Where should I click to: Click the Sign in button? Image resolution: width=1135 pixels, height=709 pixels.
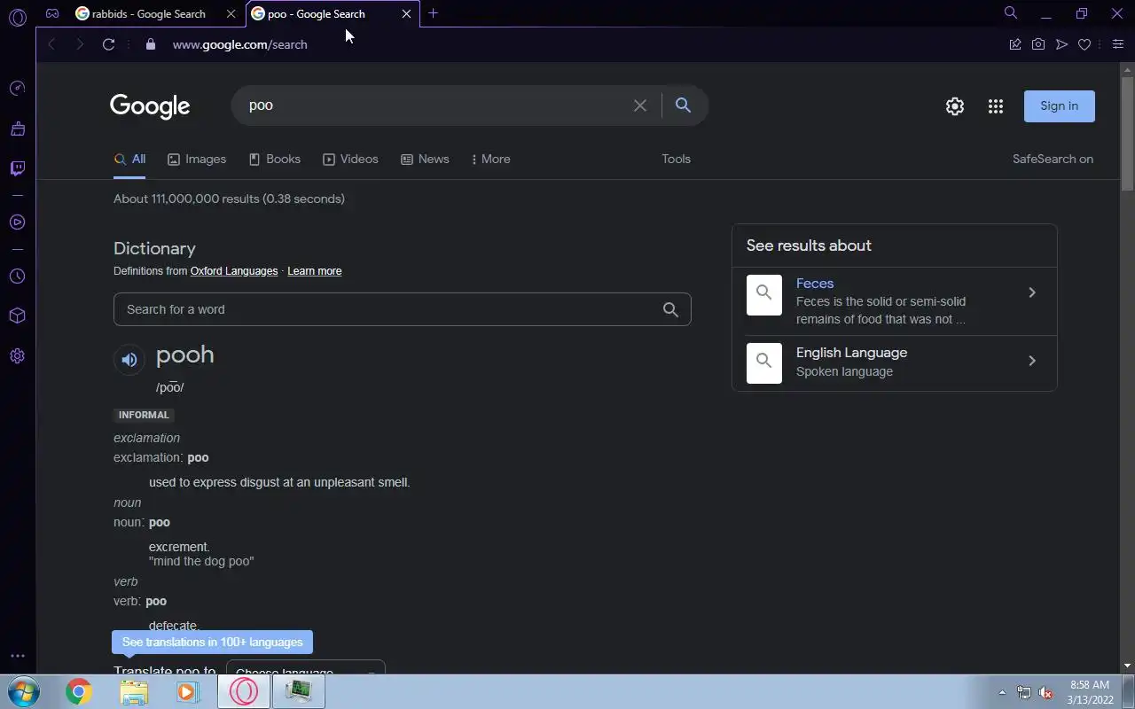1060,106
